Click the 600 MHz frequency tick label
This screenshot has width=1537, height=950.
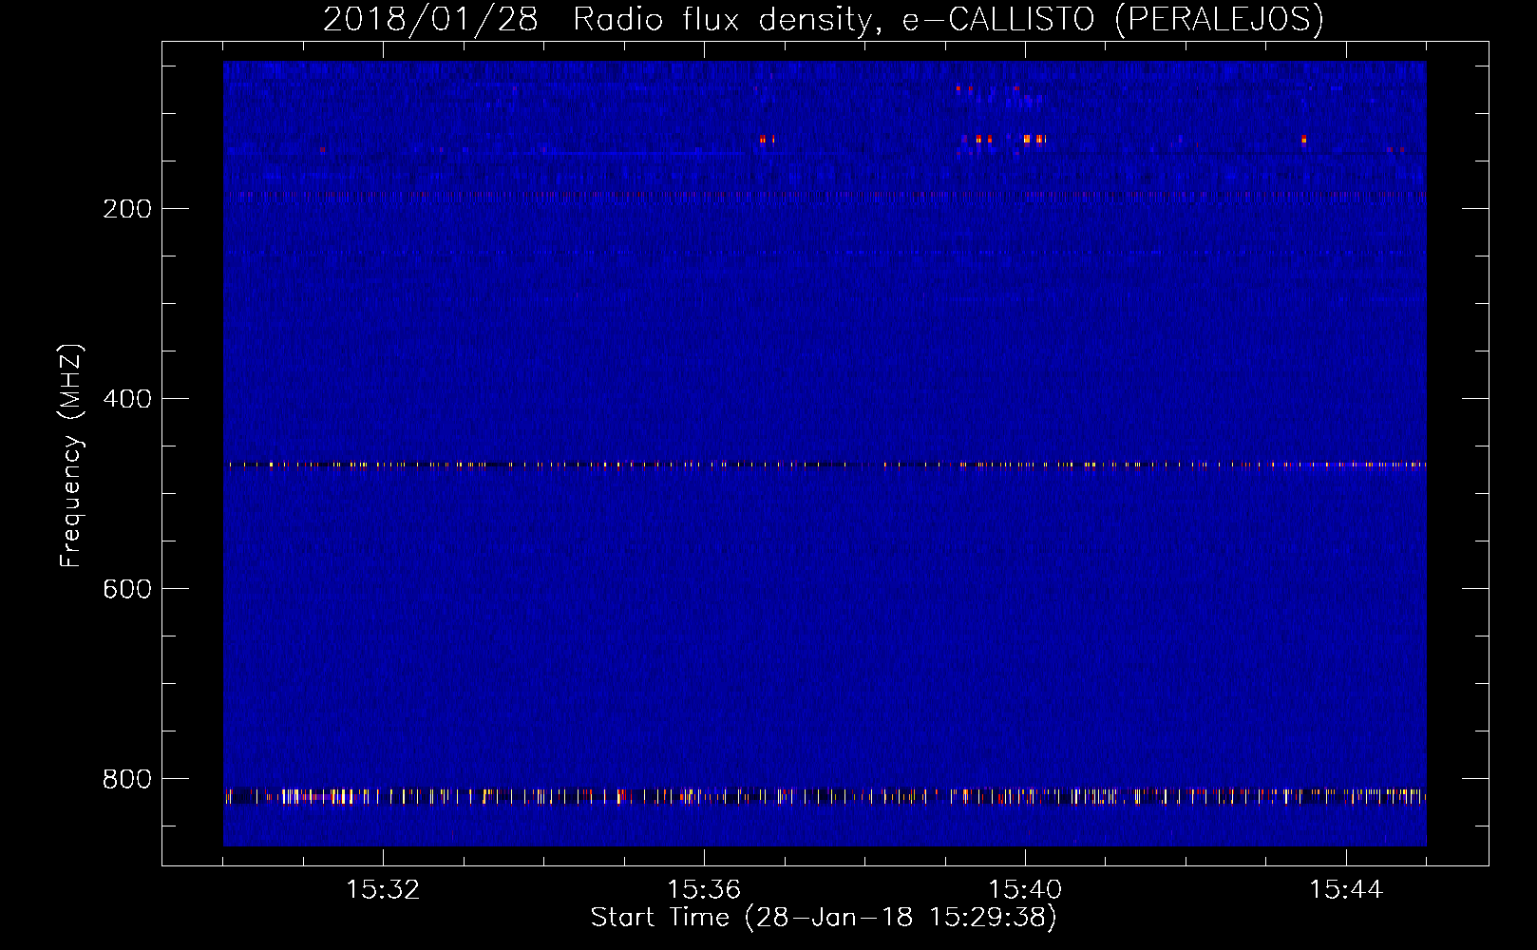pos(127,589)
